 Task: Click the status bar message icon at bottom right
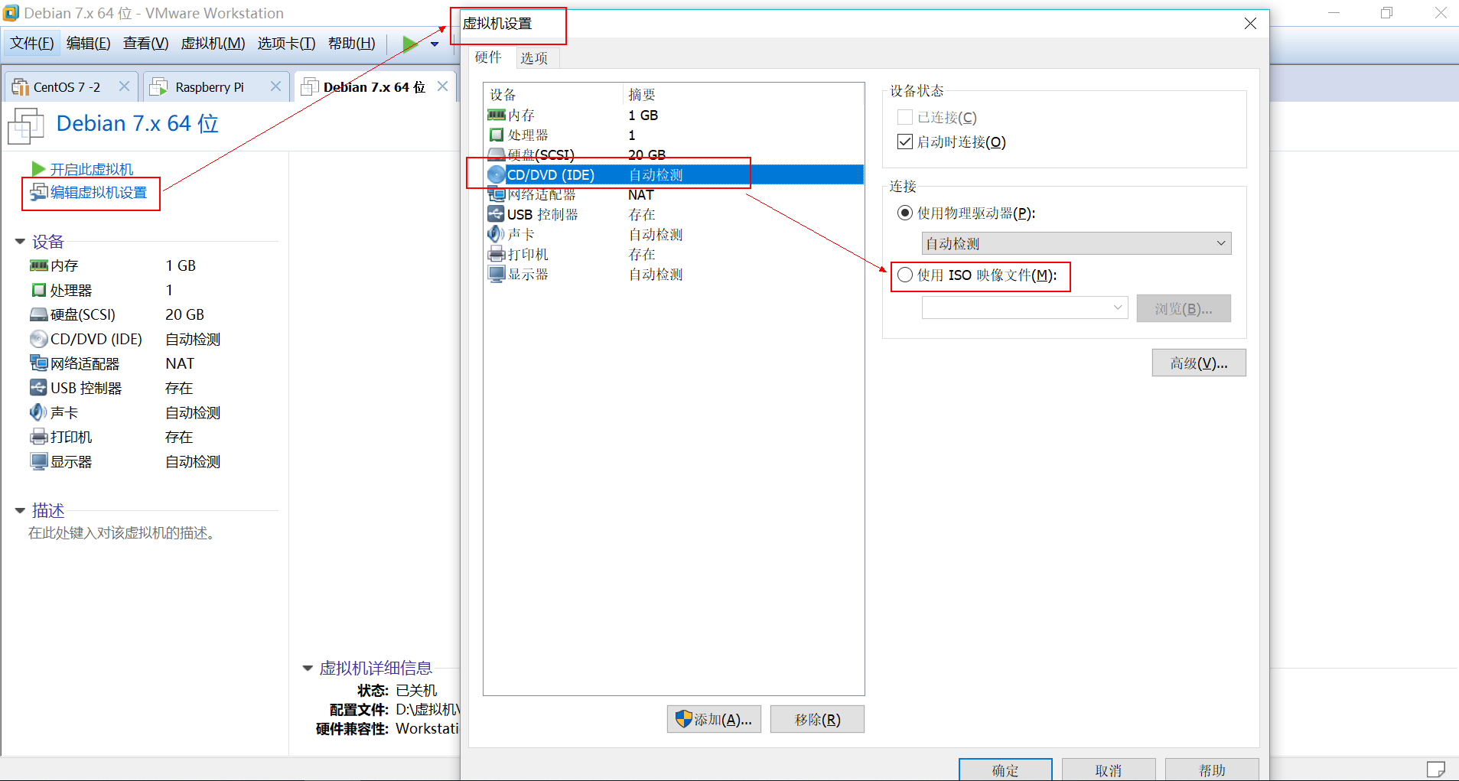1436,769
